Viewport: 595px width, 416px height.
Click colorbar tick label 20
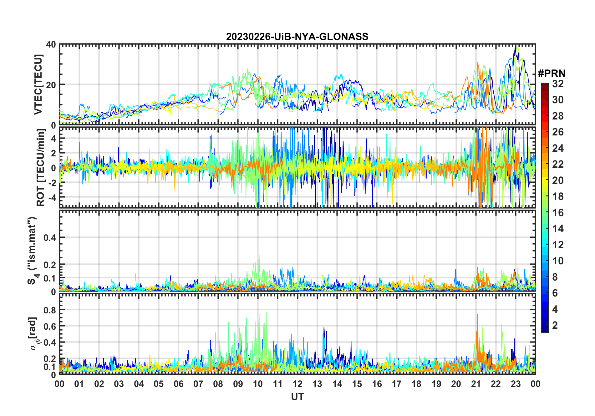click(558, 180)
